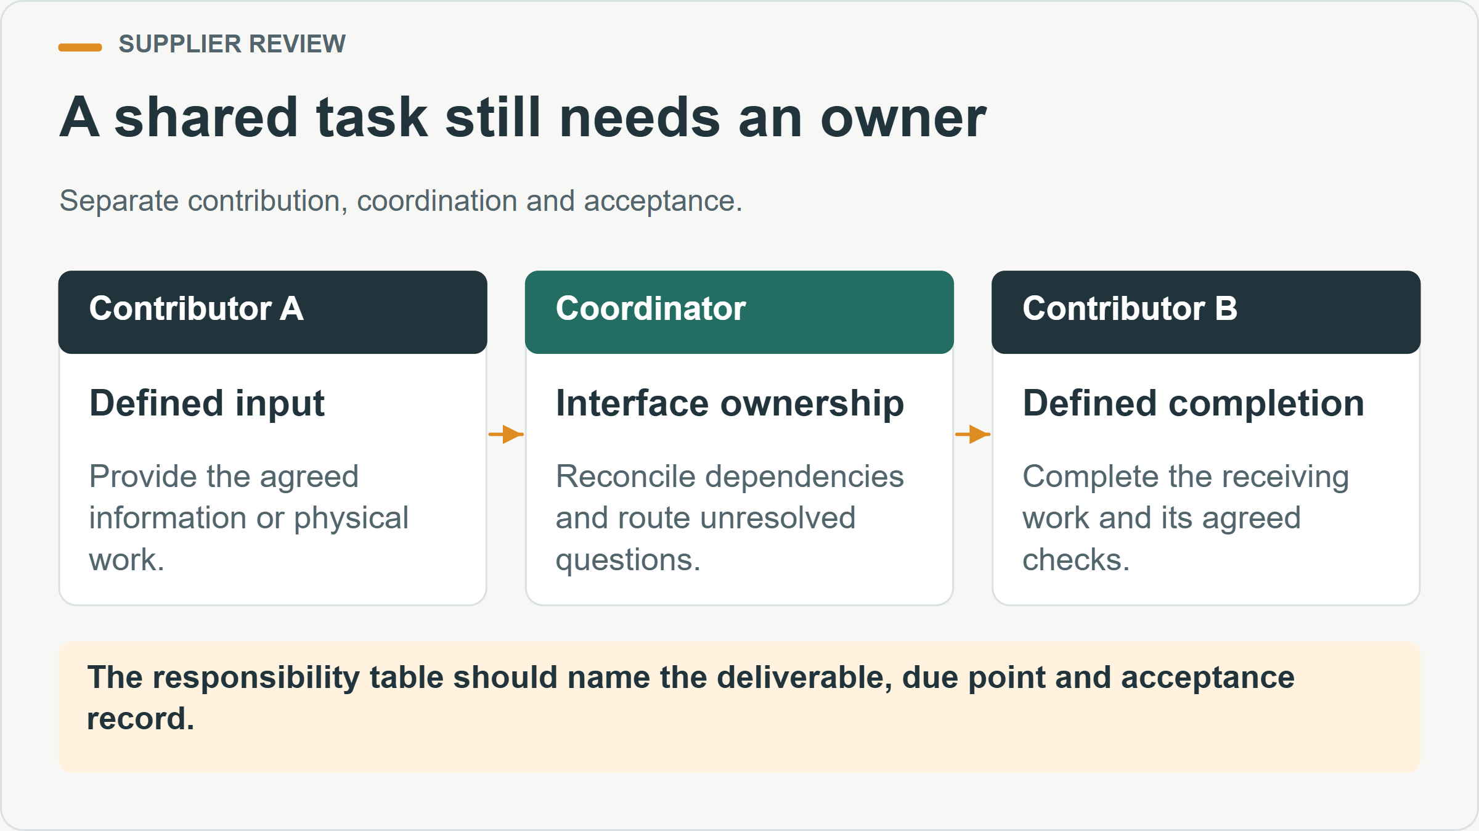The height and width of the screenshot is (831, 1479).
Task: Select the 'Defined input' heading
Action: pos(206,403)
